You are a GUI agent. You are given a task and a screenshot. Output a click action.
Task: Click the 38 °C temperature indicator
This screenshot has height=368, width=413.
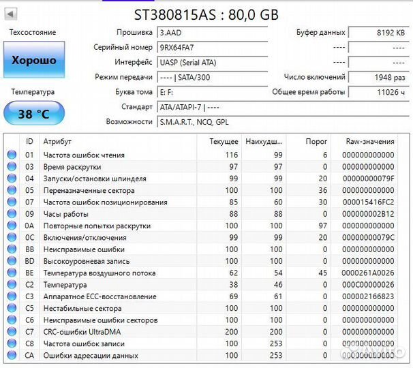point(34,114)
